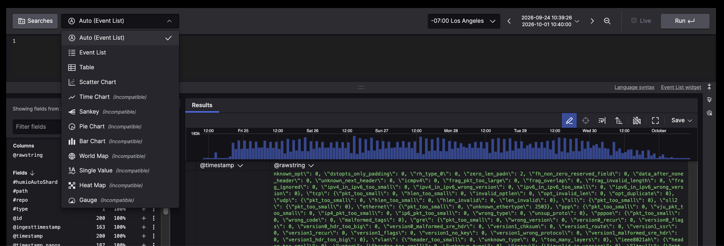
Task: Choose the Sankey widget entry
Action: [x=120, y=112]
